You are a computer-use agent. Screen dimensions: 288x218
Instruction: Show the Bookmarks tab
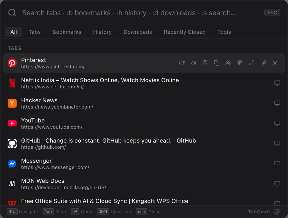coord(67,32)
